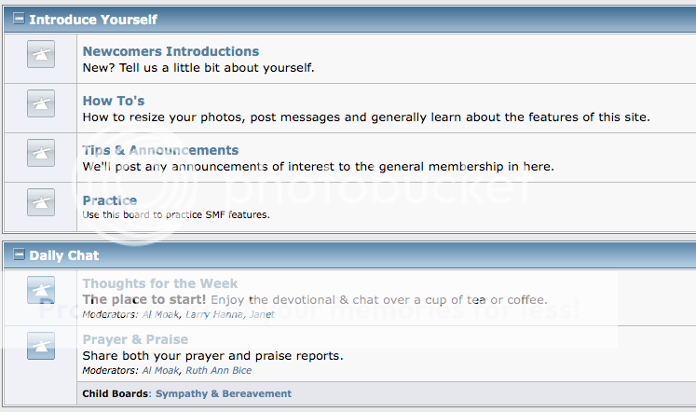Go to the Tips & Announcements board
Screen dimensions: 696x412
click(x=160, y=150)
